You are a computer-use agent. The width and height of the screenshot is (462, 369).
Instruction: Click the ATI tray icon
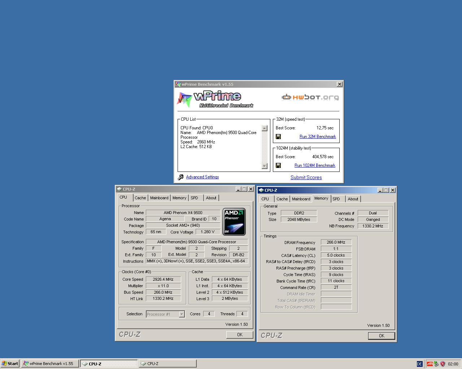pyautogui.click(x=430, y=364)
